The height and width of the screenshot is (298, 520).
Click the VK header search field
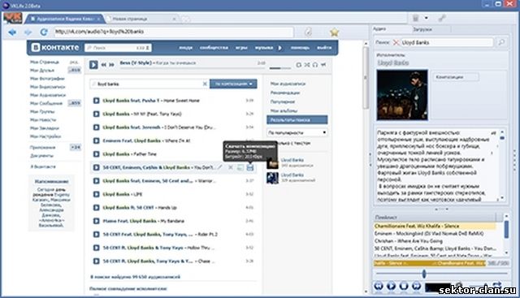pos(118,48)
